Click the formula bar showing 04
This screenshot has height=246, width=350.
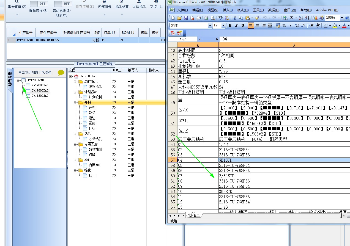(285, 39)
